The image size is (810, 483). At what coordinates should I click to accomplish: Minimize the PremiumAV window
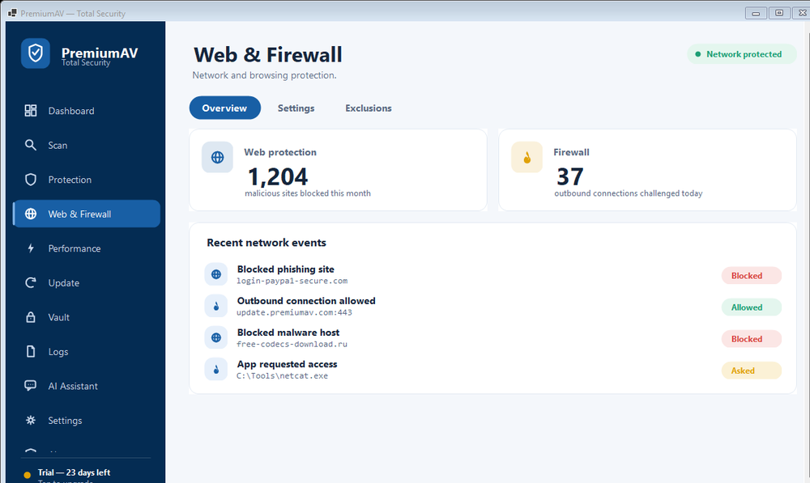[x=755, y=13]
